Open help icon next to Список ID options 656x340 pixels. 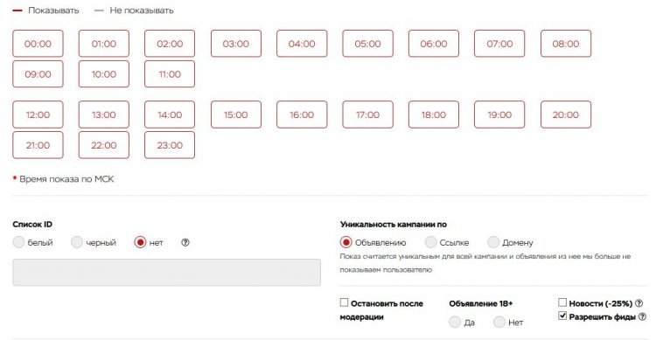tap(185, 242)
